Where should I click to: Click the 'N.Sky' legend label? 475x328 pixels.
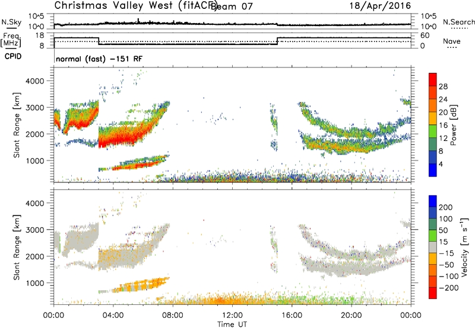pos(11,22)
